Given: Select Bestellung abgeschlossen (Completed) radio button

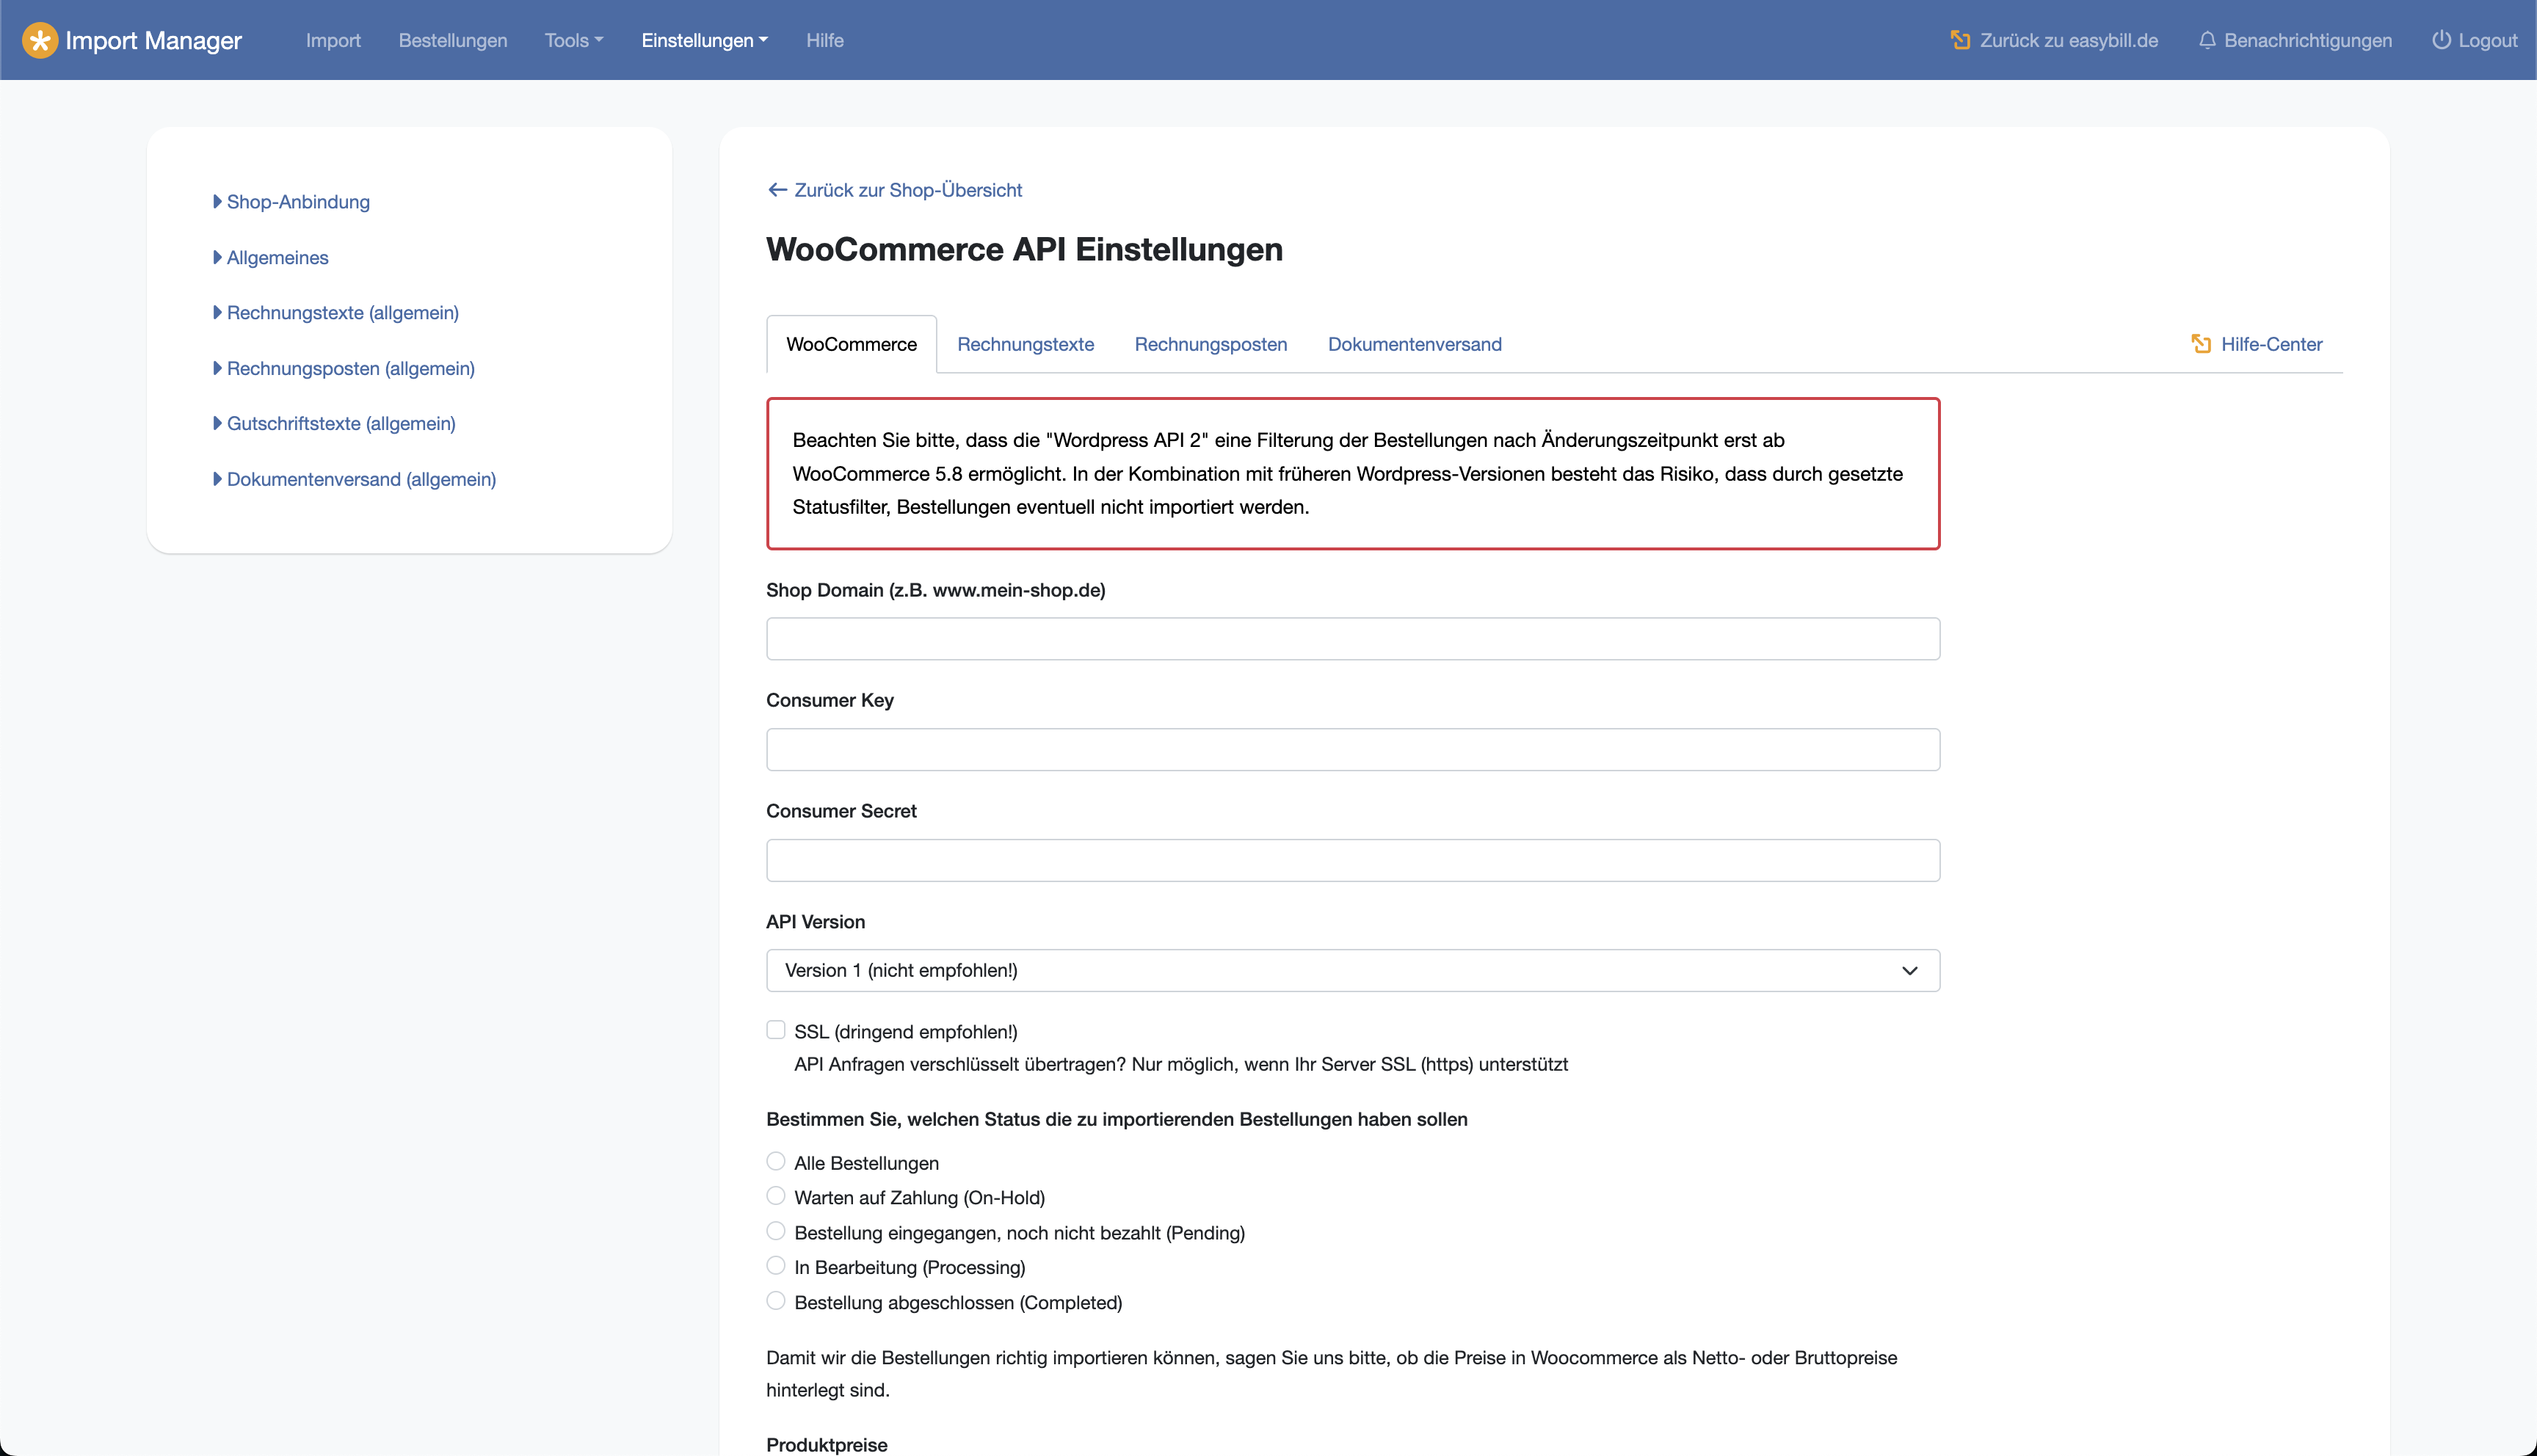Looking at the screenshot, I should point(776,1301).
